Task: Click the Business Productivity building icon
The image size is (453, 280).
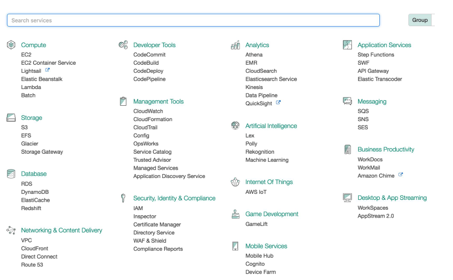Action: (348, 149)
